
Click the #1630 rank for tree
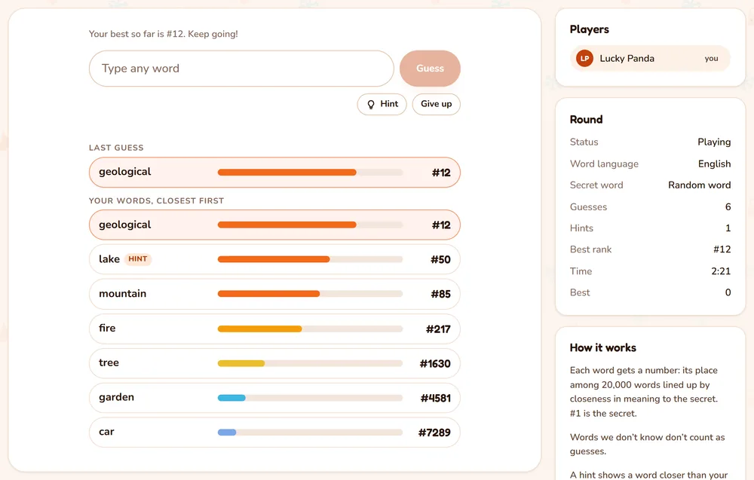(435, 364)
